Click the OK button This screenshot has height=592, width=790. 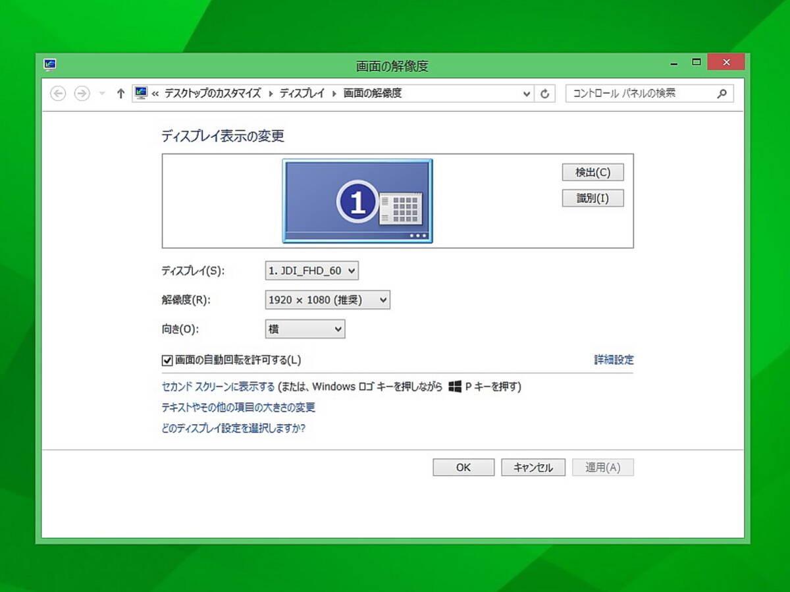point(463,468)
